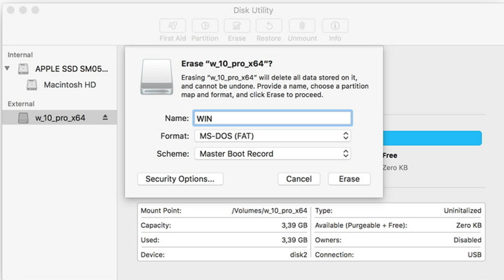Click the Erase "w_10_pro_x64"? dialog heading
Image resolution: width=504 pixels, height=280 pixels.
tap(226, 64)
